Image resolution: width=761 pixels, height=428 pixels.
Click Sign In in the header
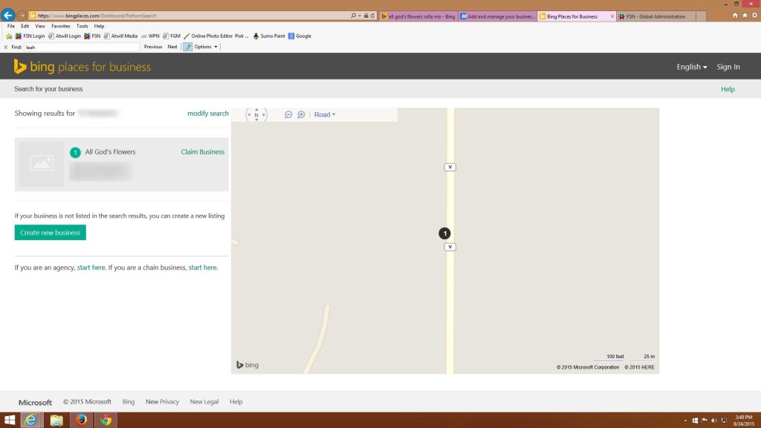click(x=728, y=67)
